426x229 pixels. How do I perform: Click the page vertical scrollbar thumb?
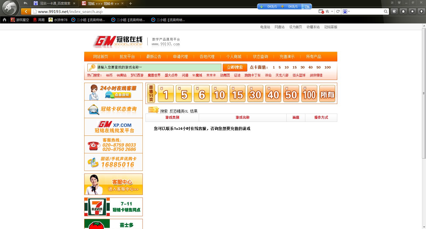424,93
